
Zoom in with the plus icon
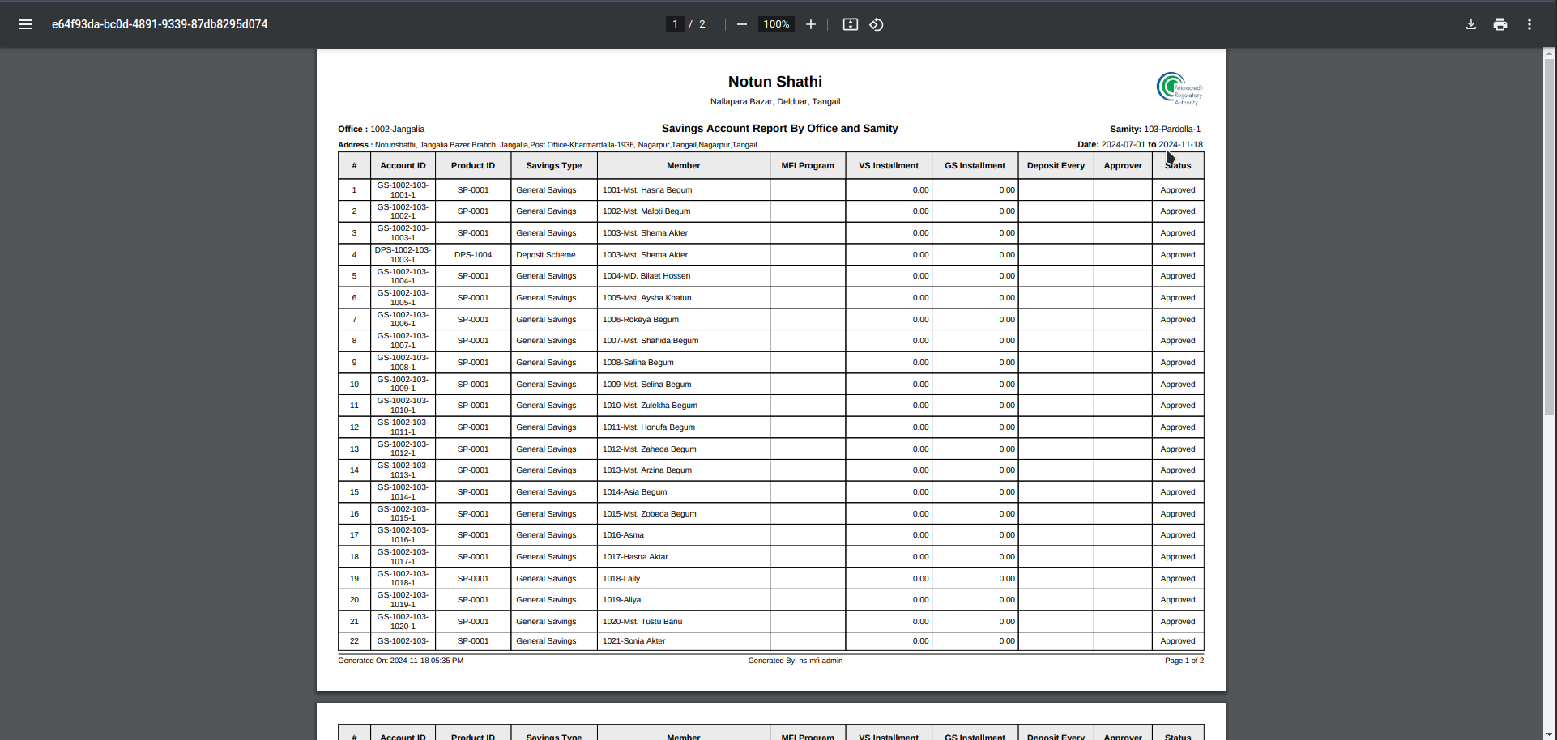(x=810, y=24)
